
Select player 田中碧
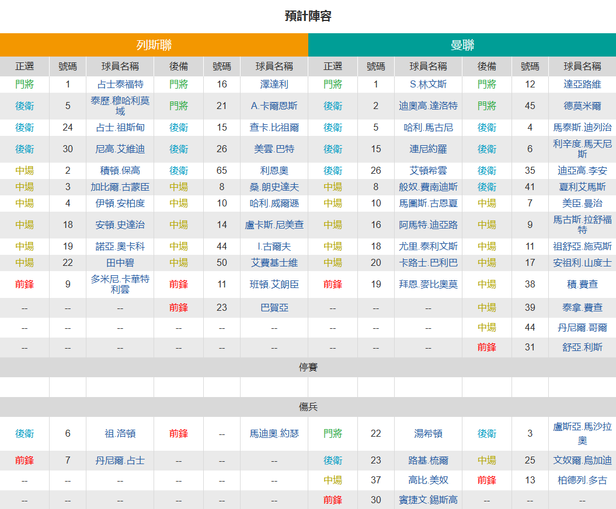pos(120,263)
